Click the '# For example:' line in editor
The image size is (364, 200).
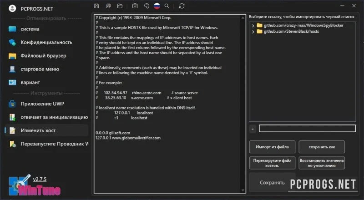(109, 83)
